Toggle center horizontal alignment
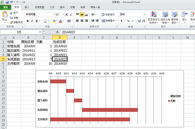Viewport: 195px width, 129px height. pos(82,21)
